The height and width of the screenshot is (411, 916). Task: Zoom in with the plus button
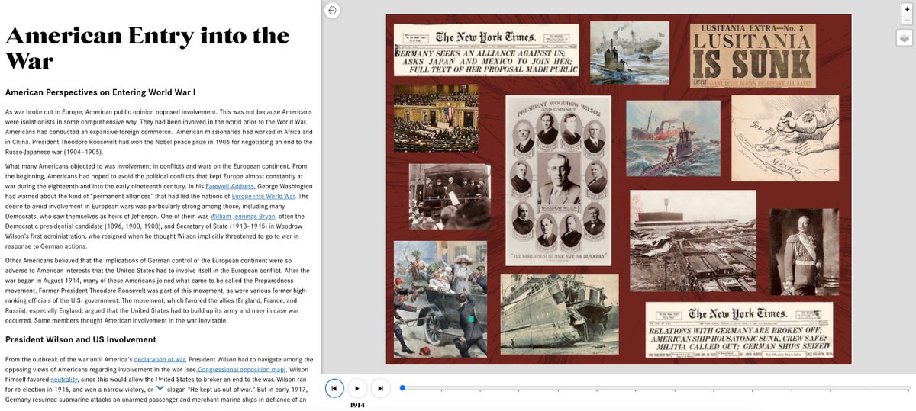(906, 9)
